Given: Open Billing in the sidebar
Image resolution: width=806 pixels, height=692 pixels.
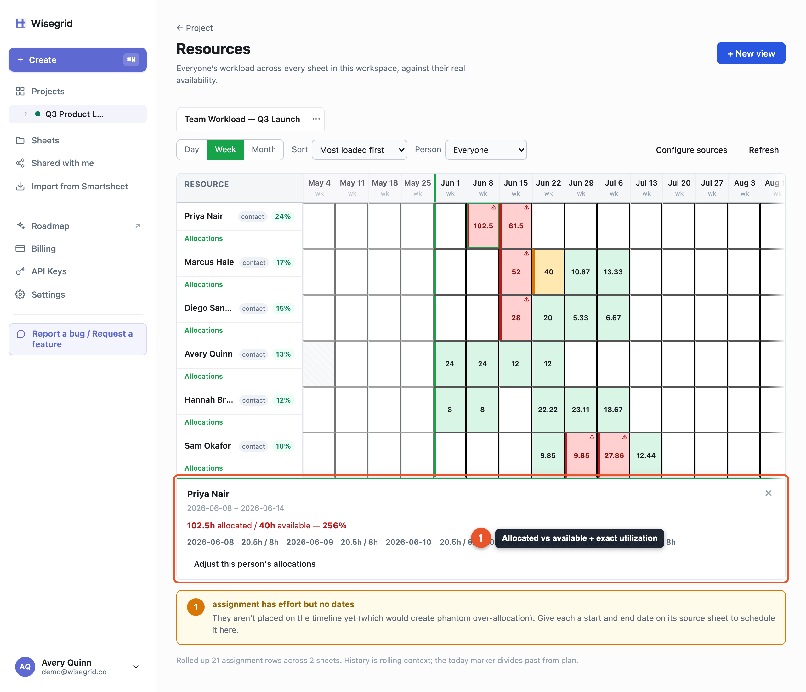Looking at the screenshot, I should [x=78, y=249].
